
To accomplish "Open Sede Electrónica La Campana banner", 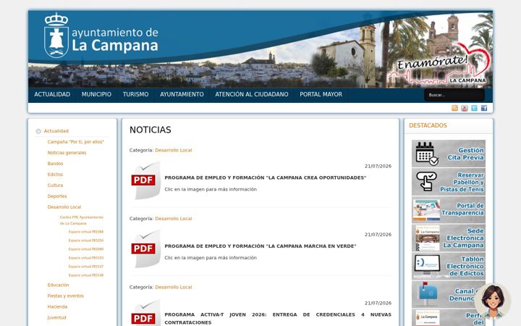I will pos(449,238).
